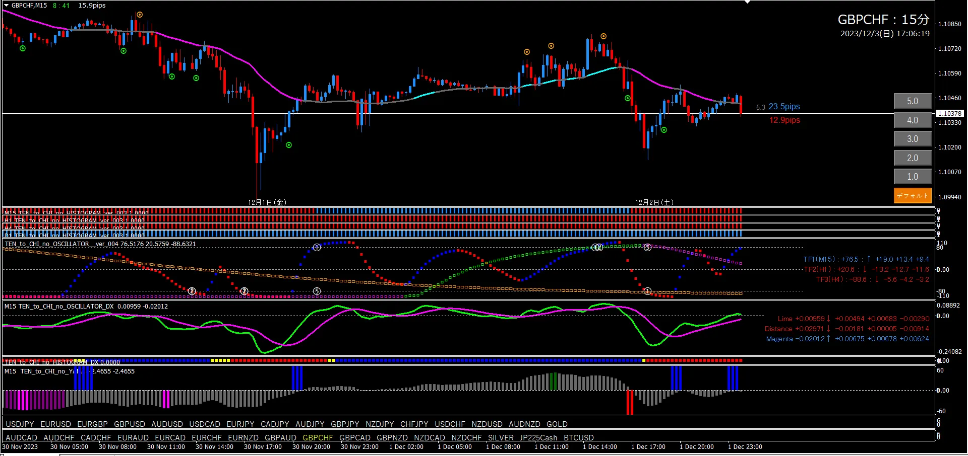Select the 3.0 zoom button

(x=913, y=139)
